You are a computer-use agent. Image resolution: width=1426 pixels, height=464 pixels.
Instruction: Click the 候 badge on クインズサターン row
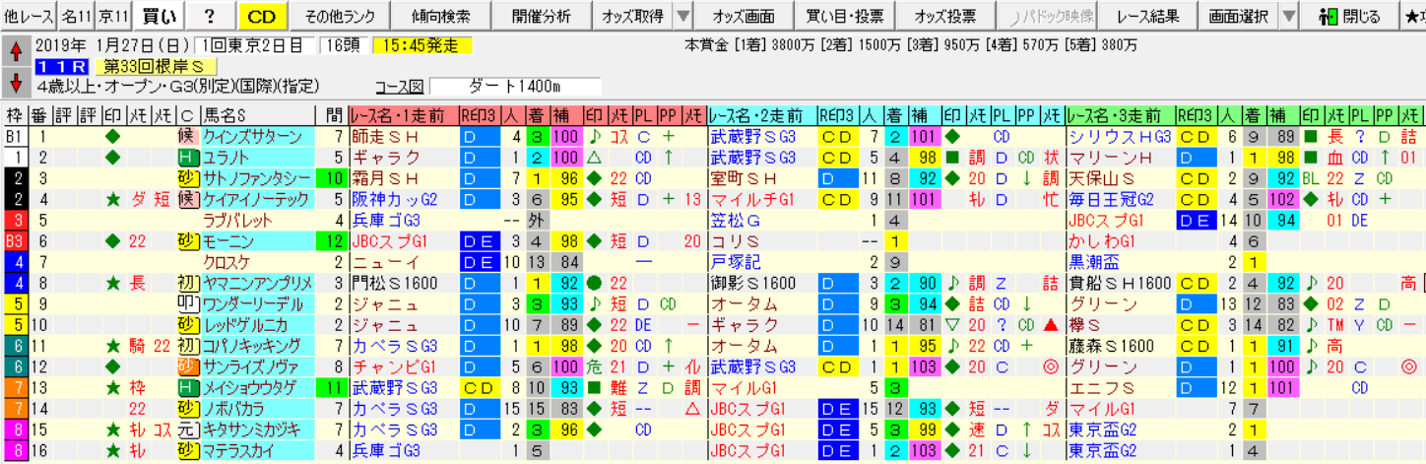[x=187, y=139]
